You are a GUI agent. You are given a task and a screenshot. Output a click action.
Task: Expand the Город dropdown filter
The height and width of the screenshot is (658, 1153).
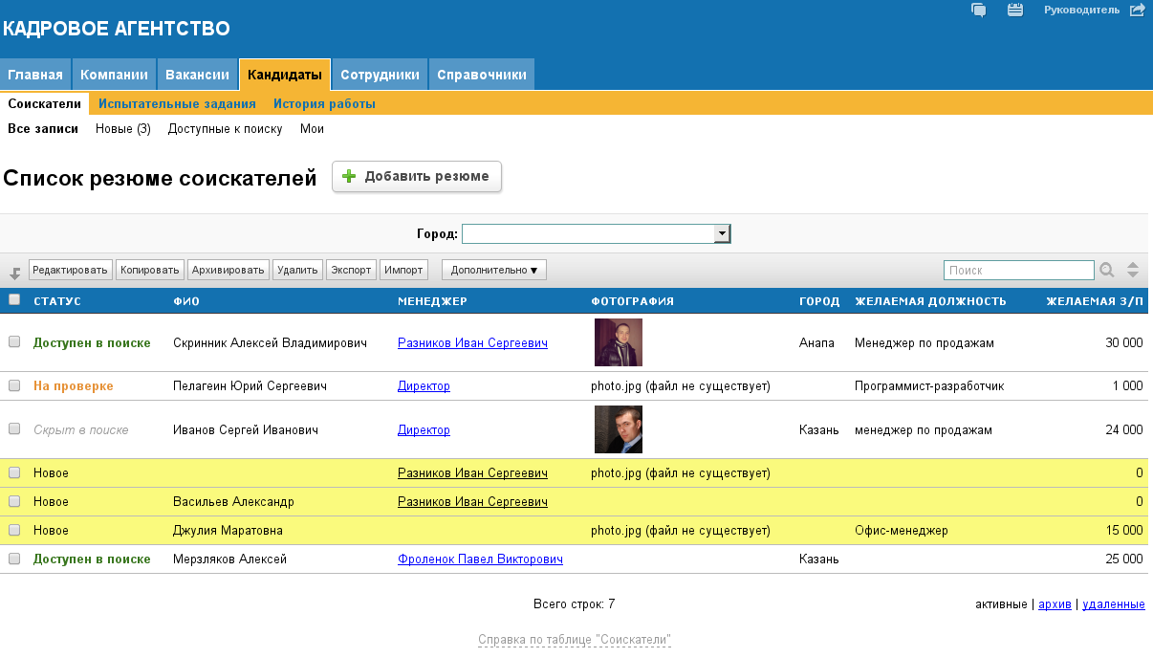[723, 234]
